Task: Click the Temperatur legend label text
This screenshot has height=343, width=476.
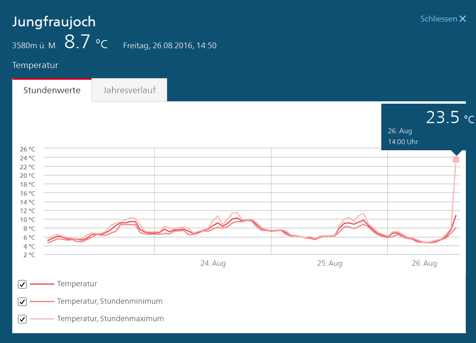Action: point(77,284)
